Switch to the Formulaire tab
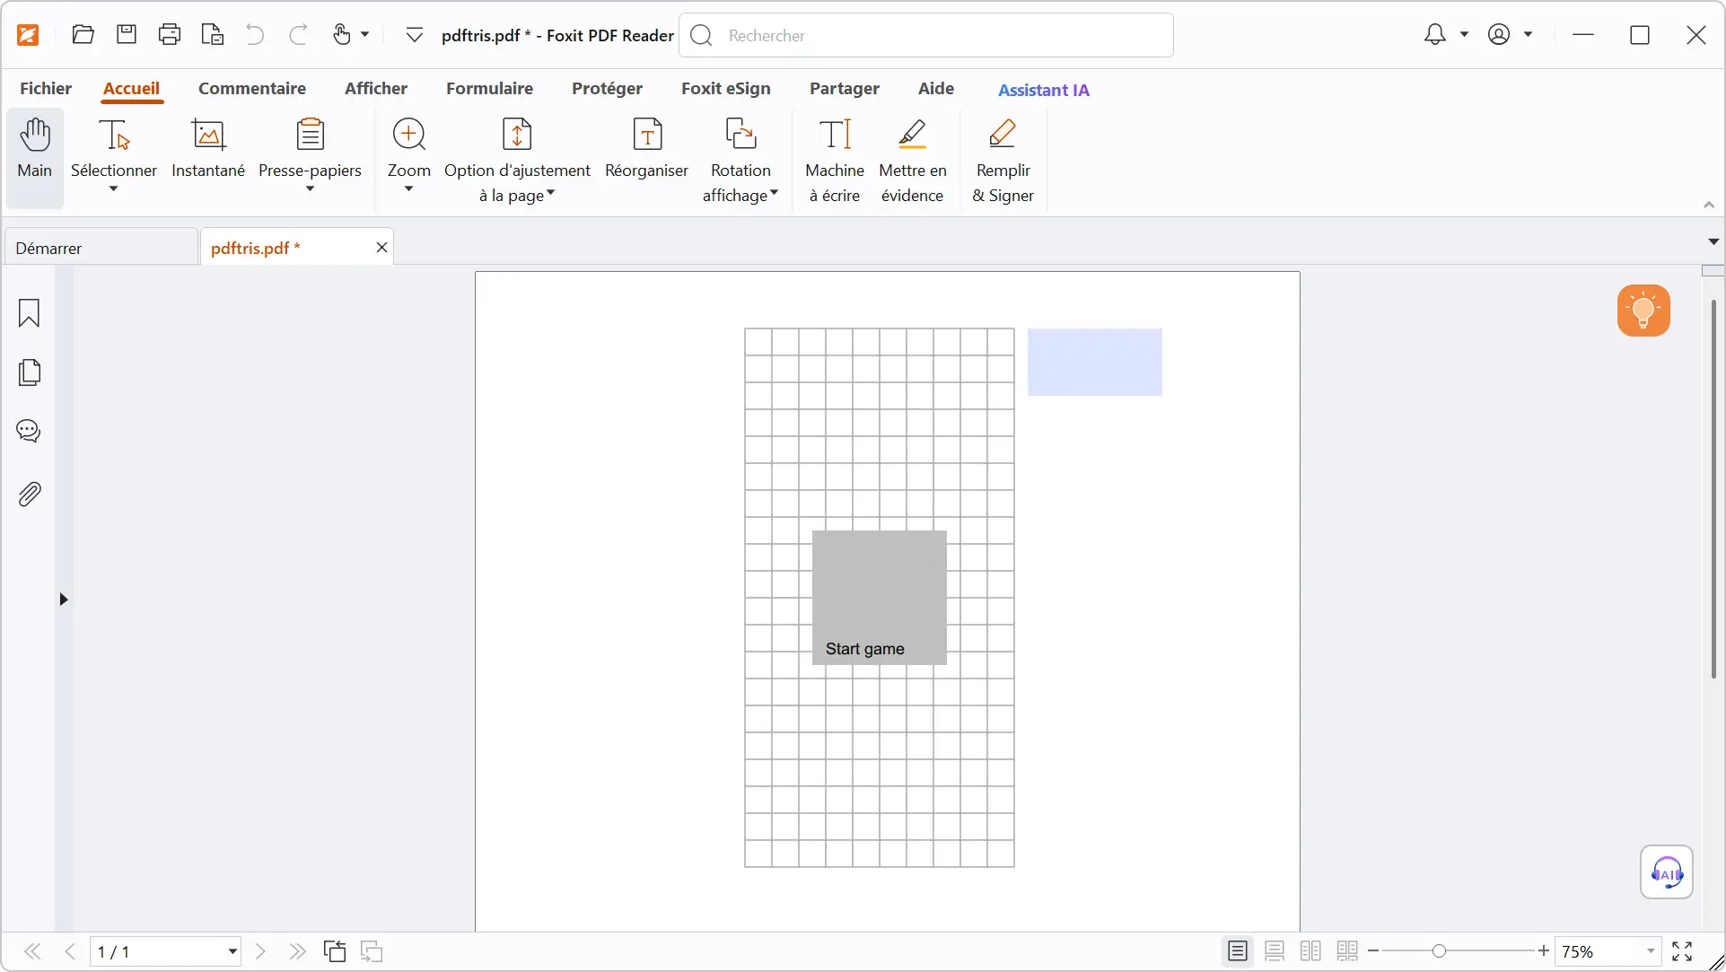This screenshot has width=1726, height=972. pos(490,88)
